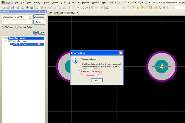Click the Place Fill rectangle icon
This screenshot has width=185, height=123.
tap(151, 8)
